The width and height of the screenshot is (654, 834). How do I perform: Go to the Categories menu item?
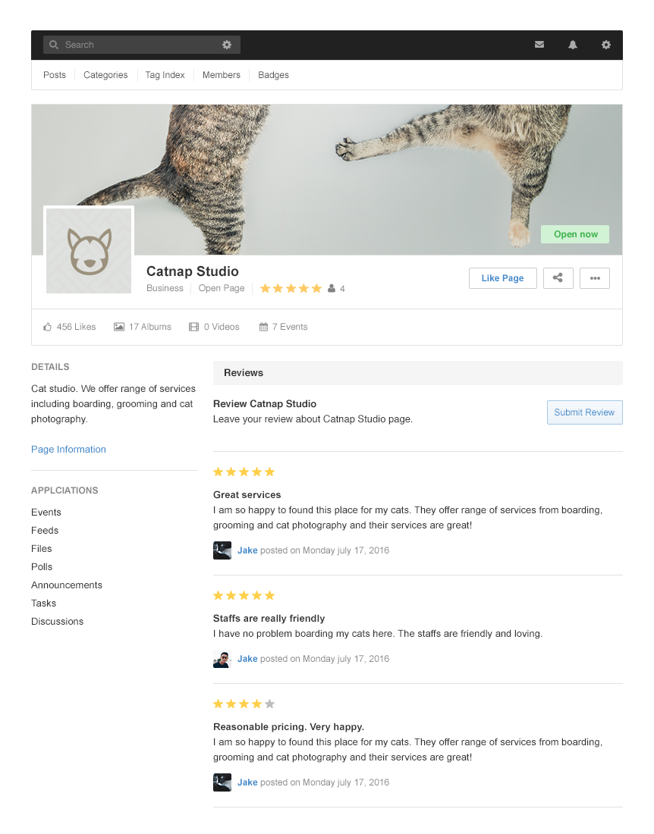105,75
